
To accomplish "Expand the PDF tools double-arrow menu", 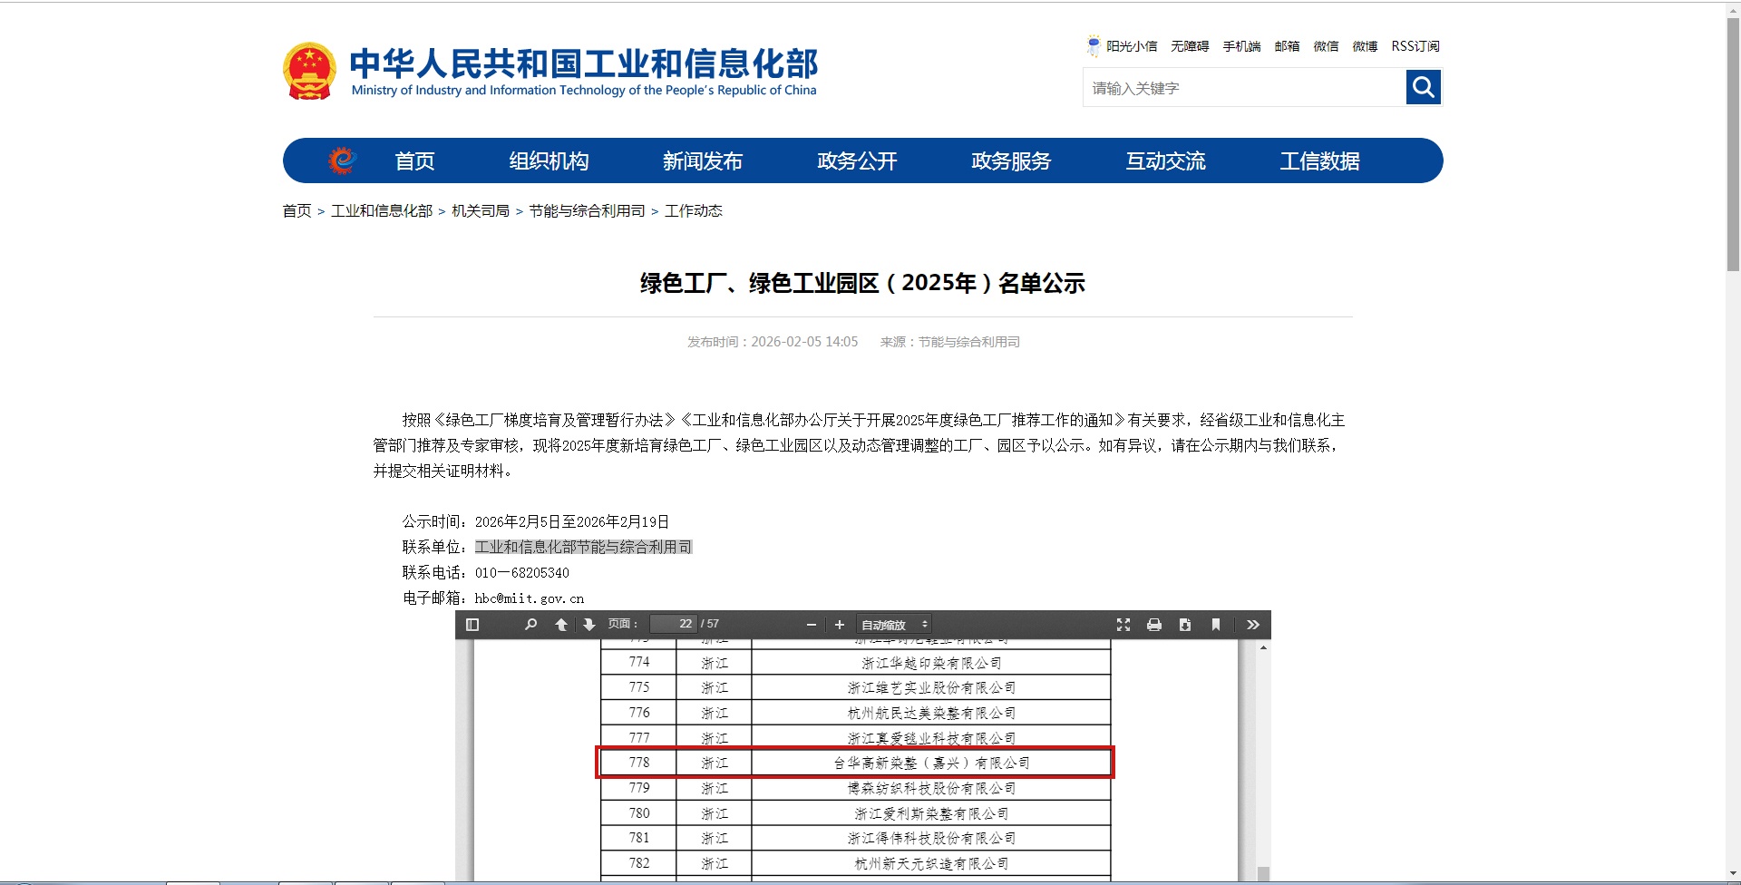I will (1253, 625).
